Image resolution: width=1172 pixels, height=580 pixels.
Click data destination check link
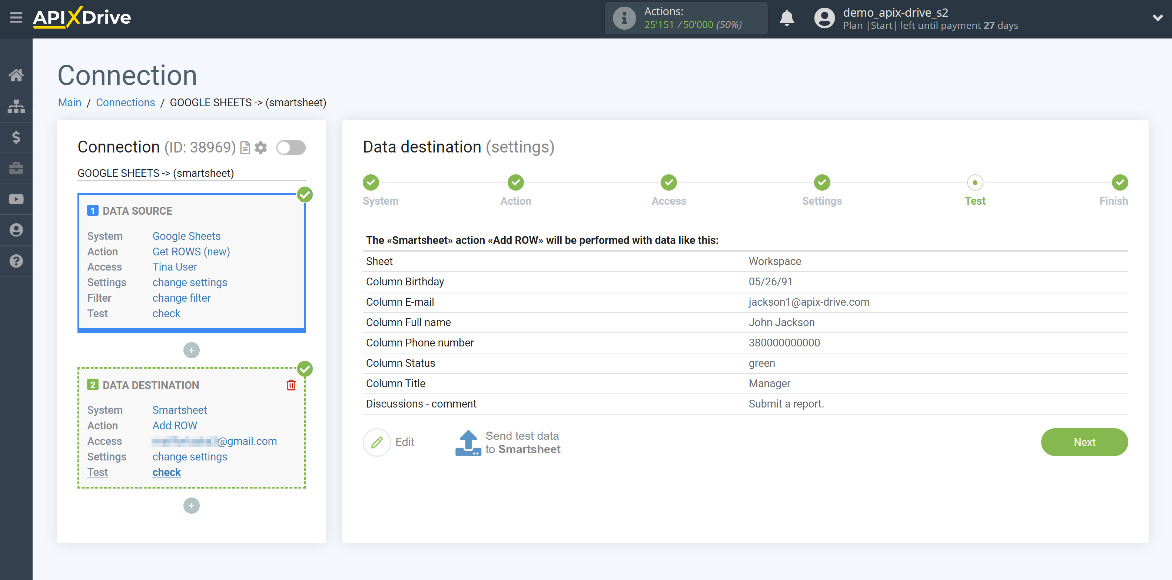point(166,472)
